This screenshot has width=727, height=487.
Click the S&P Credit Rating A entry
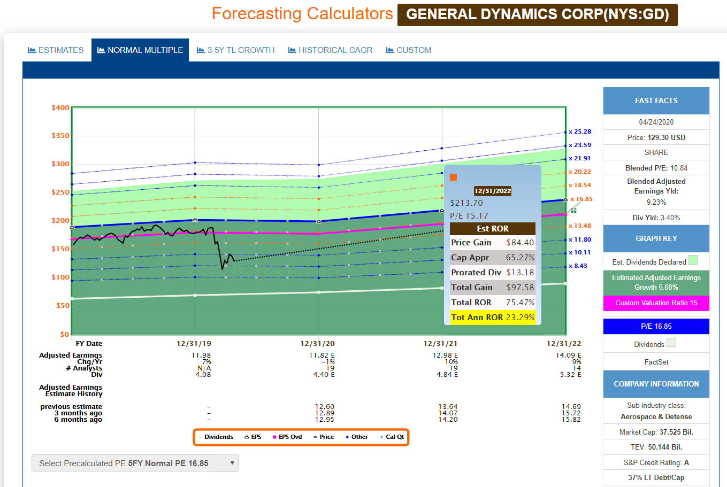[x=656, y=462]
